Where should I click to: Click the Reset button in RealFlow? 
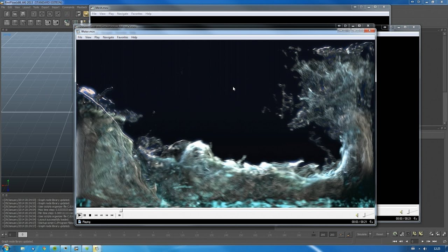[380, 234]
